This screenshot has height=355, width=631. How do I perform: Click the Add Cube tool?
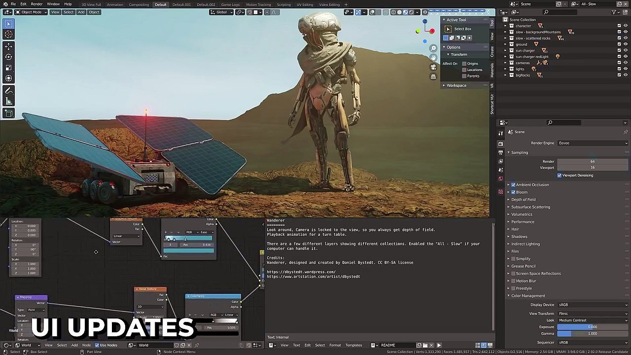8,113
